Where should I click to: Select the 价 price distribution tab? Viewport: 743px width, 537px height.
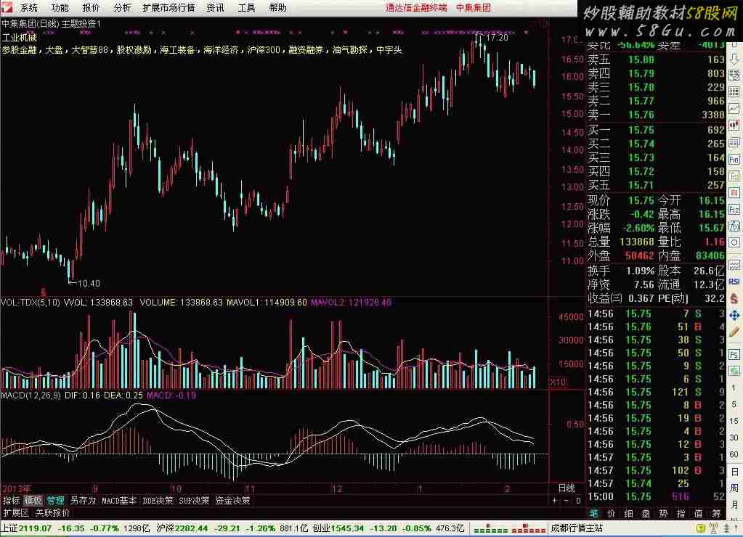(612, 513)
